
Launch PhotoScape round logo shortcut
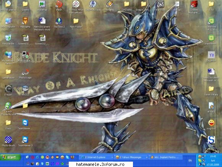click(x=25, y=74)
